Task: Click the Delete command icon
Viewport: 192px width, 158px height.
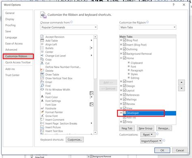Action: [42, 70]
